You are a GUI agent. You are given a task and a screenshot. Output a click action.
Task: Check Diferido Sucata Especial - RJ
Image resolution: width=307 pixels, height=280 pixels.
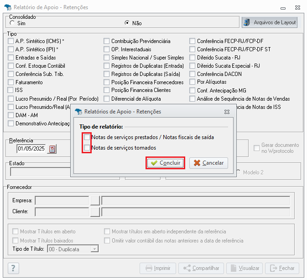192,66
